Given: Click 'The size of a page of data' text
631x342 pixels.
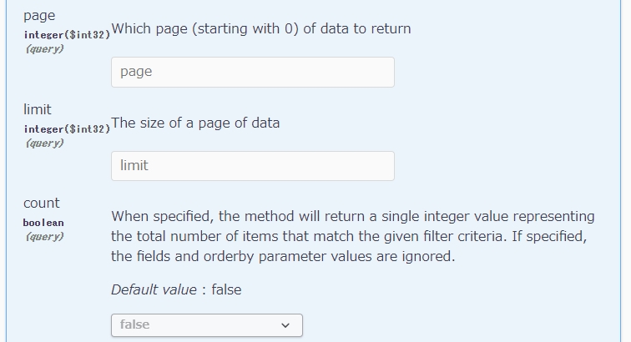Looking at the screenshot, I should tap(195, 123).
